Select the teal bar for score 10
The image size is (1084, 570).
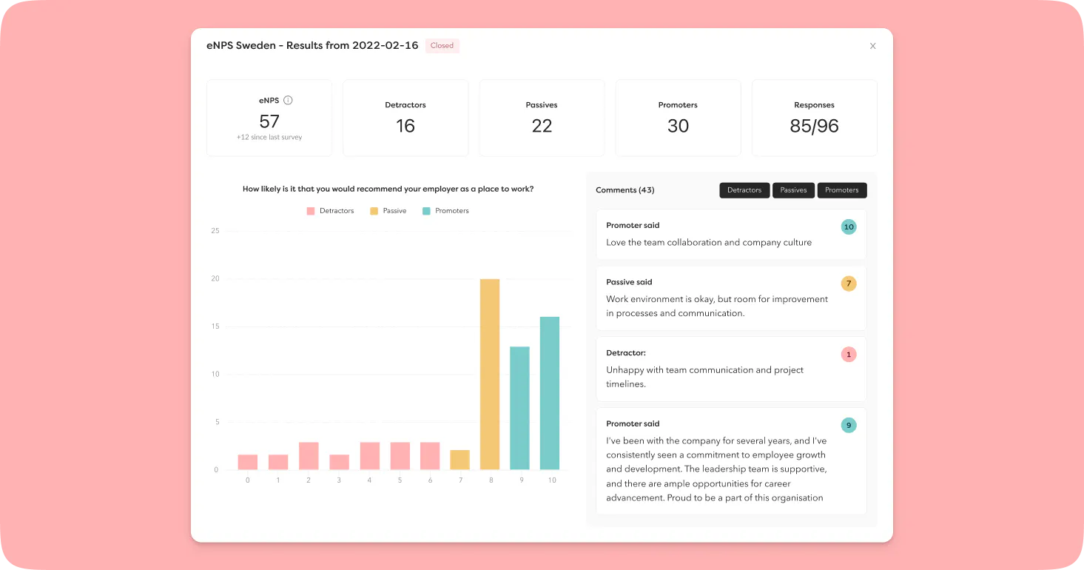(550, 393)
